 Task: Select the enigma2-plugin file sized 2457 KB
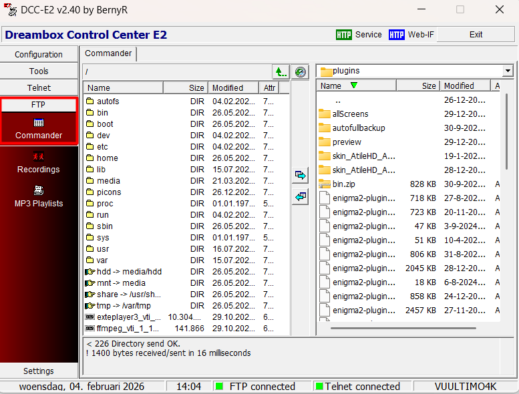409,311
